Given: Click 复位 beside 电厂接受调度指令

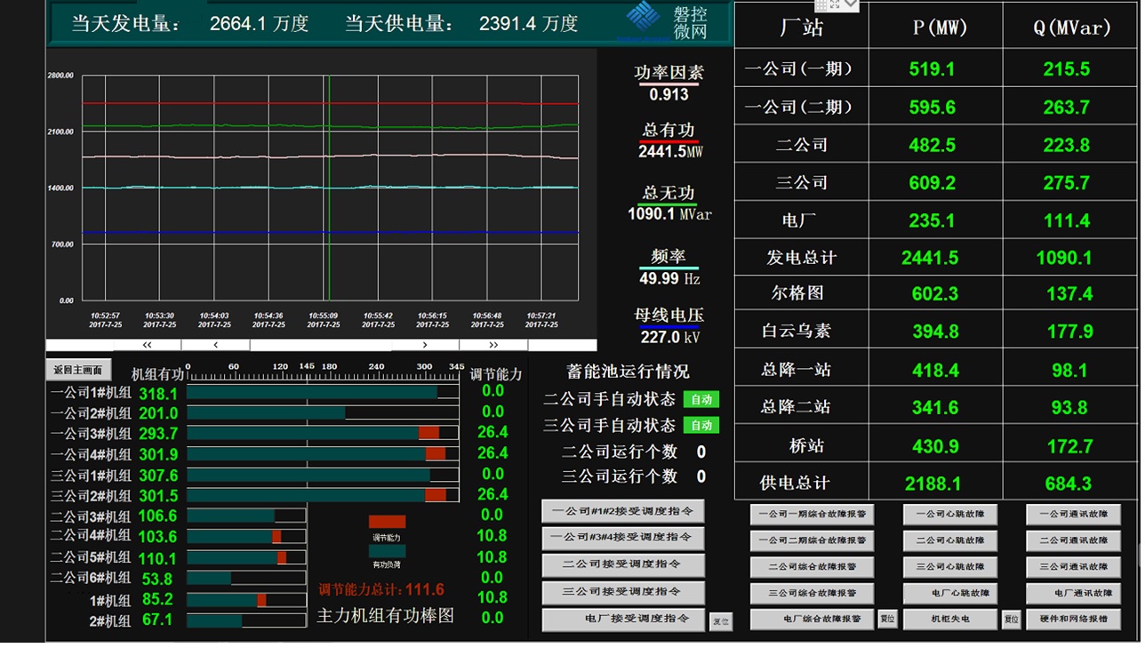Looking at the screenshot, I should (721, 621).
